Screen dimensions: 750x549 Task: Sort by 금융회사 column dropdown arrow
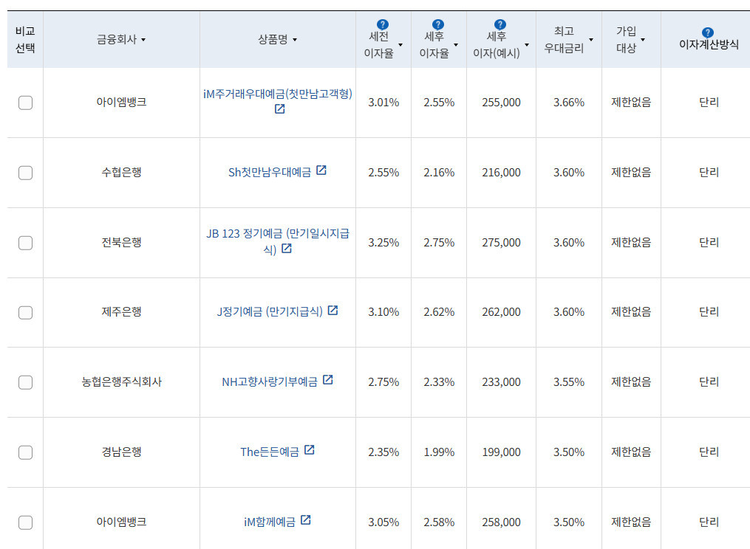tap(143, 40)
